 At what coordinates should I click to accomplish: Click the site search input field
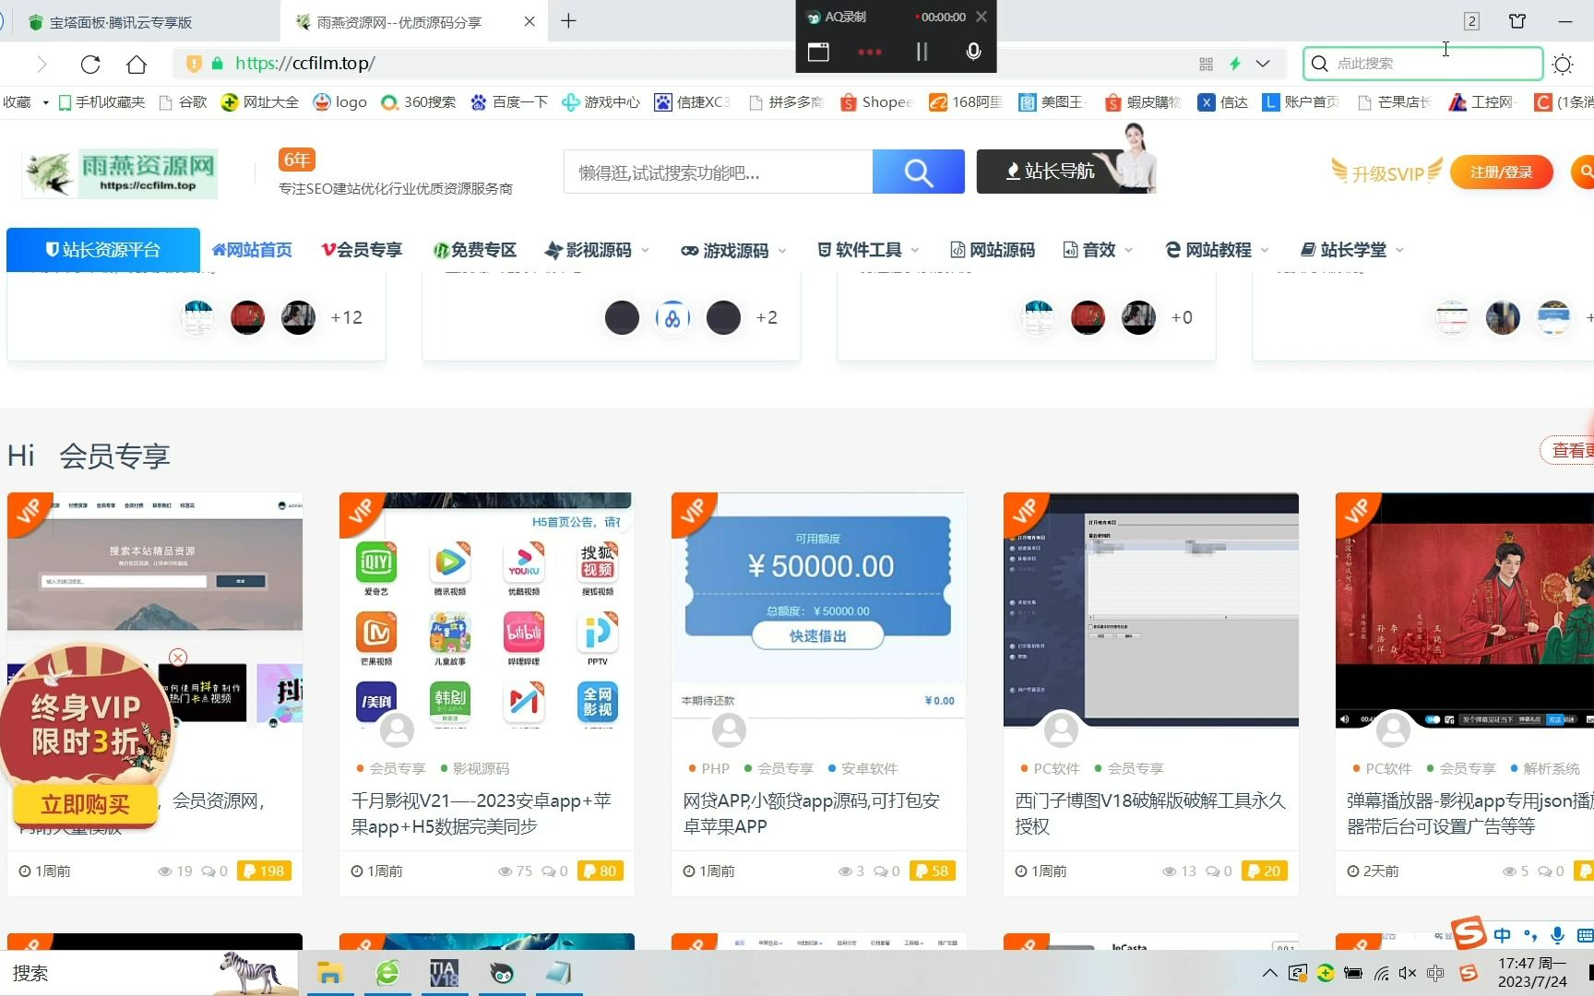pos(718,172)
